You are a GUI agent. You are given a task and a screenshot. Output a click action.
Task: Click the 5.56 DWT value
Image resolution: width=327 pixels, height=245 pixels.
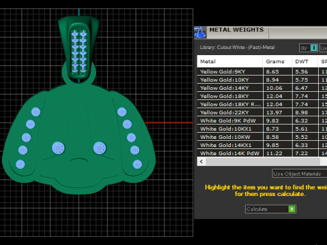pyautogui.click(x=302, y=71)
